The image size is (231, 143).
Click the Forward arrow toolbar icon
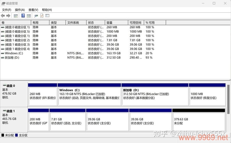coord(8,16)
